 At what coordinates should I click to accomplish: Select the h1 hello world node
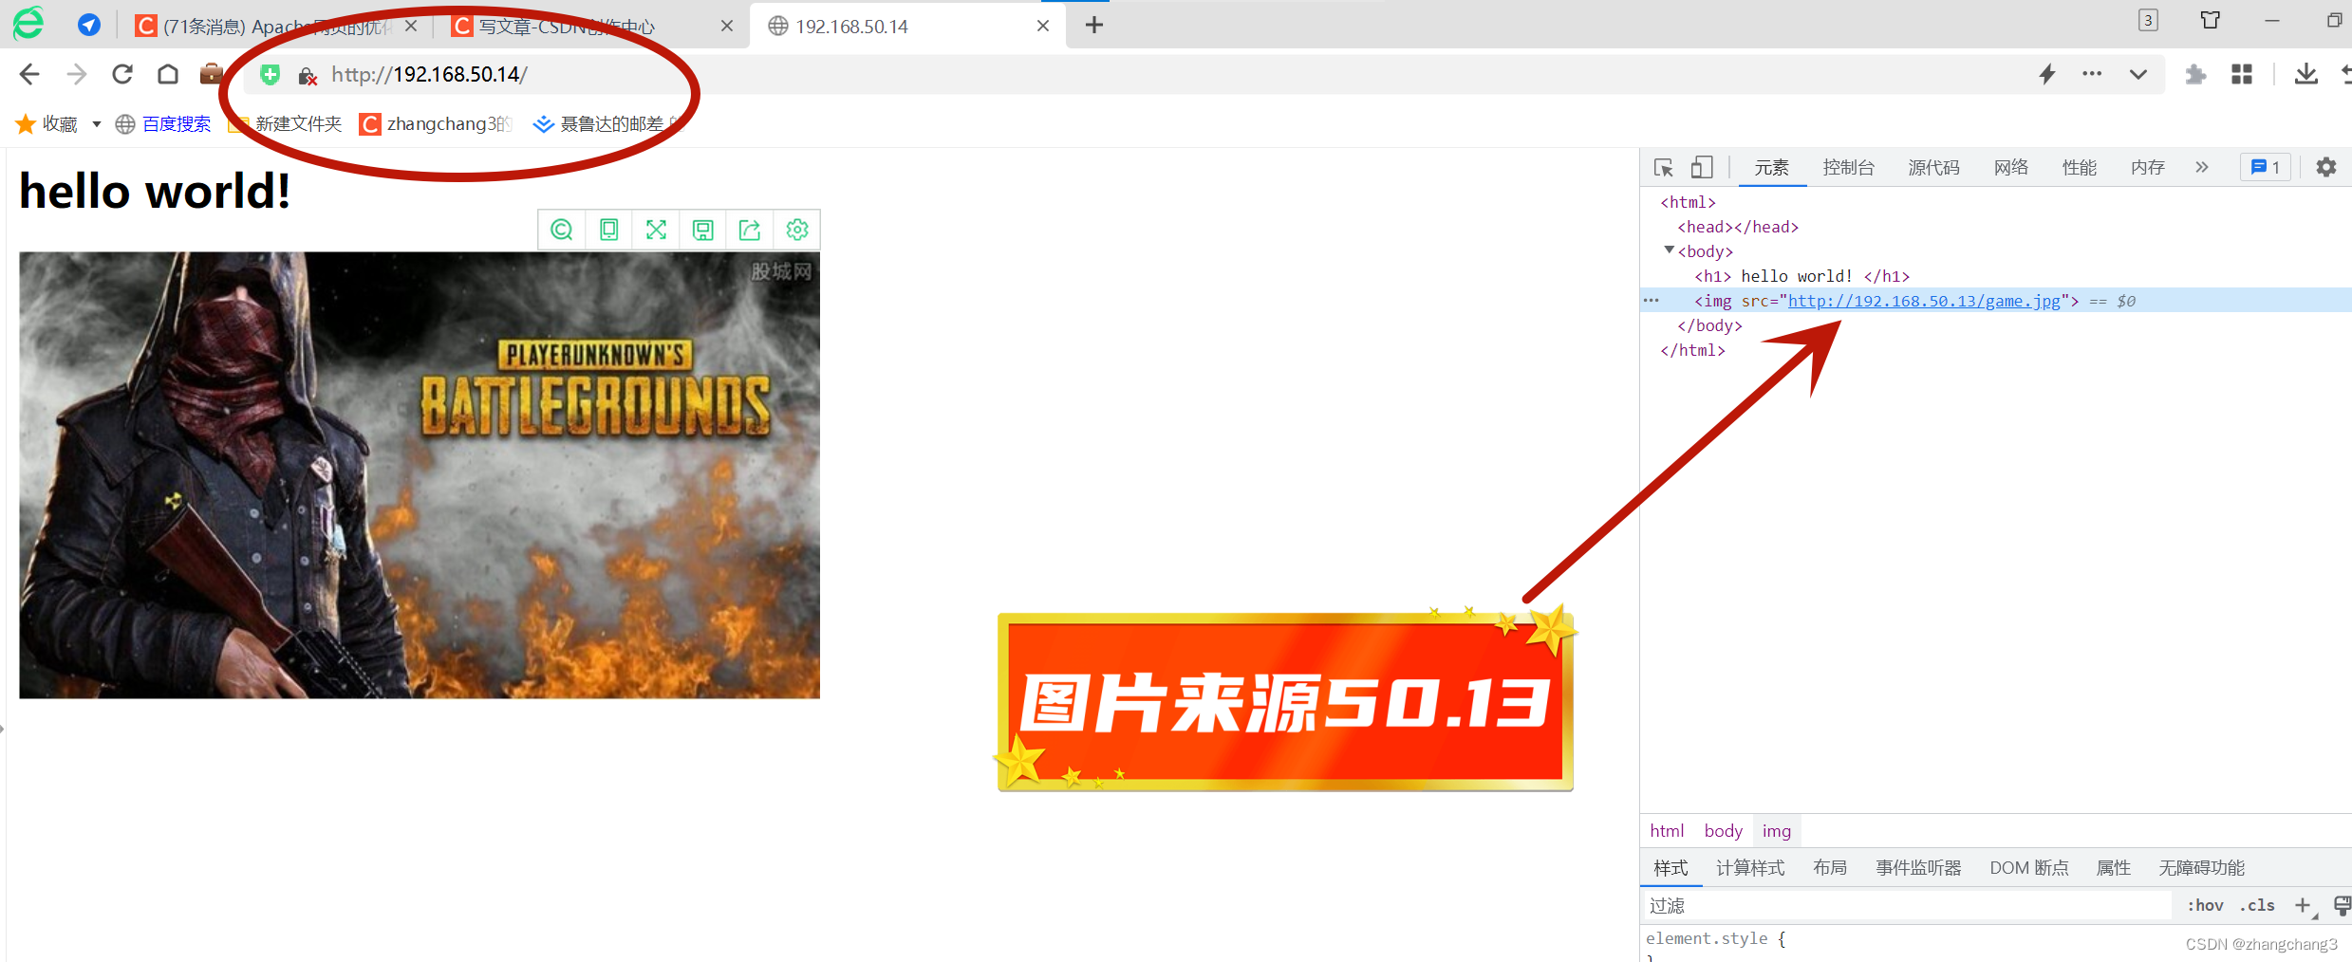pos(1801,276)
